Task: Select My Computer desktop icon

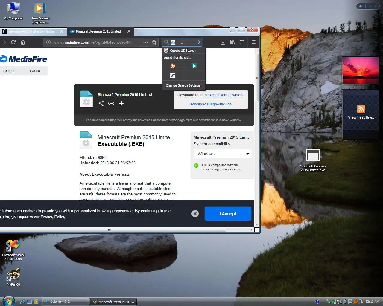Action: point(13,11)
